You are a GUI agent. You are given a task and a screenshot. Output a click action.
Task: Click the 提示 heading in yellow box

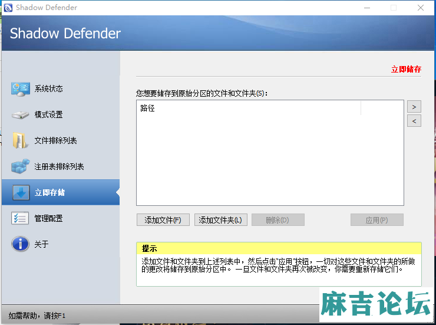coord(149,248)
